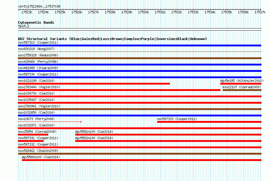Select the nsv830219 (Wong2007) variant label

(x=36, y=49)
